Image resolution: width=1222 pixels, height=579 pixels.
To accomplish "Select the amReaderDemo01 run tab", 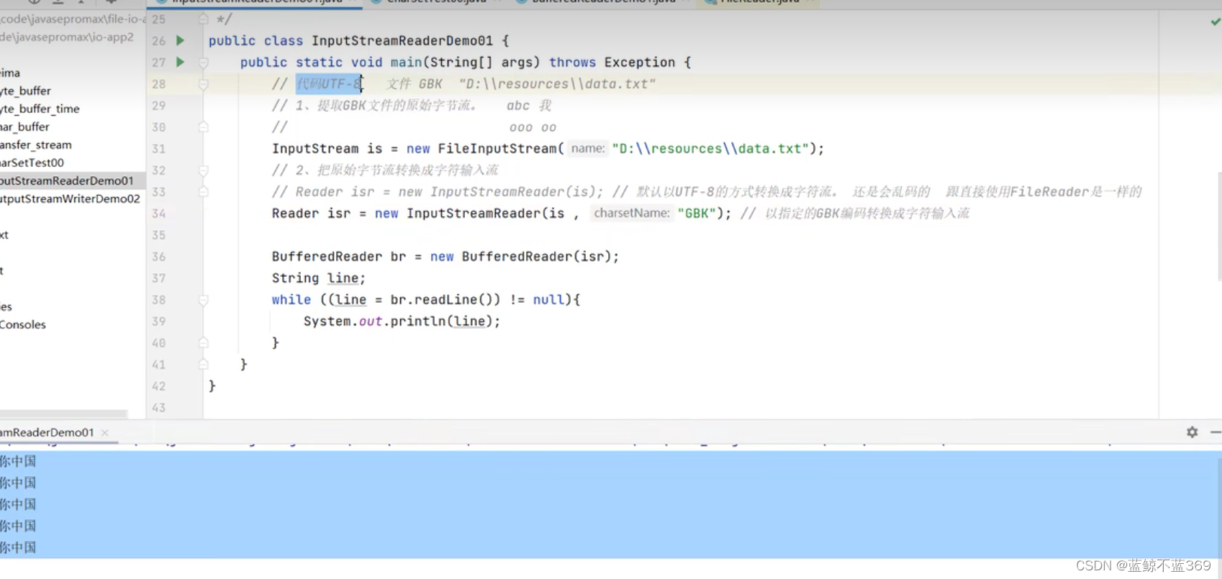I will [x=47, y=432].
